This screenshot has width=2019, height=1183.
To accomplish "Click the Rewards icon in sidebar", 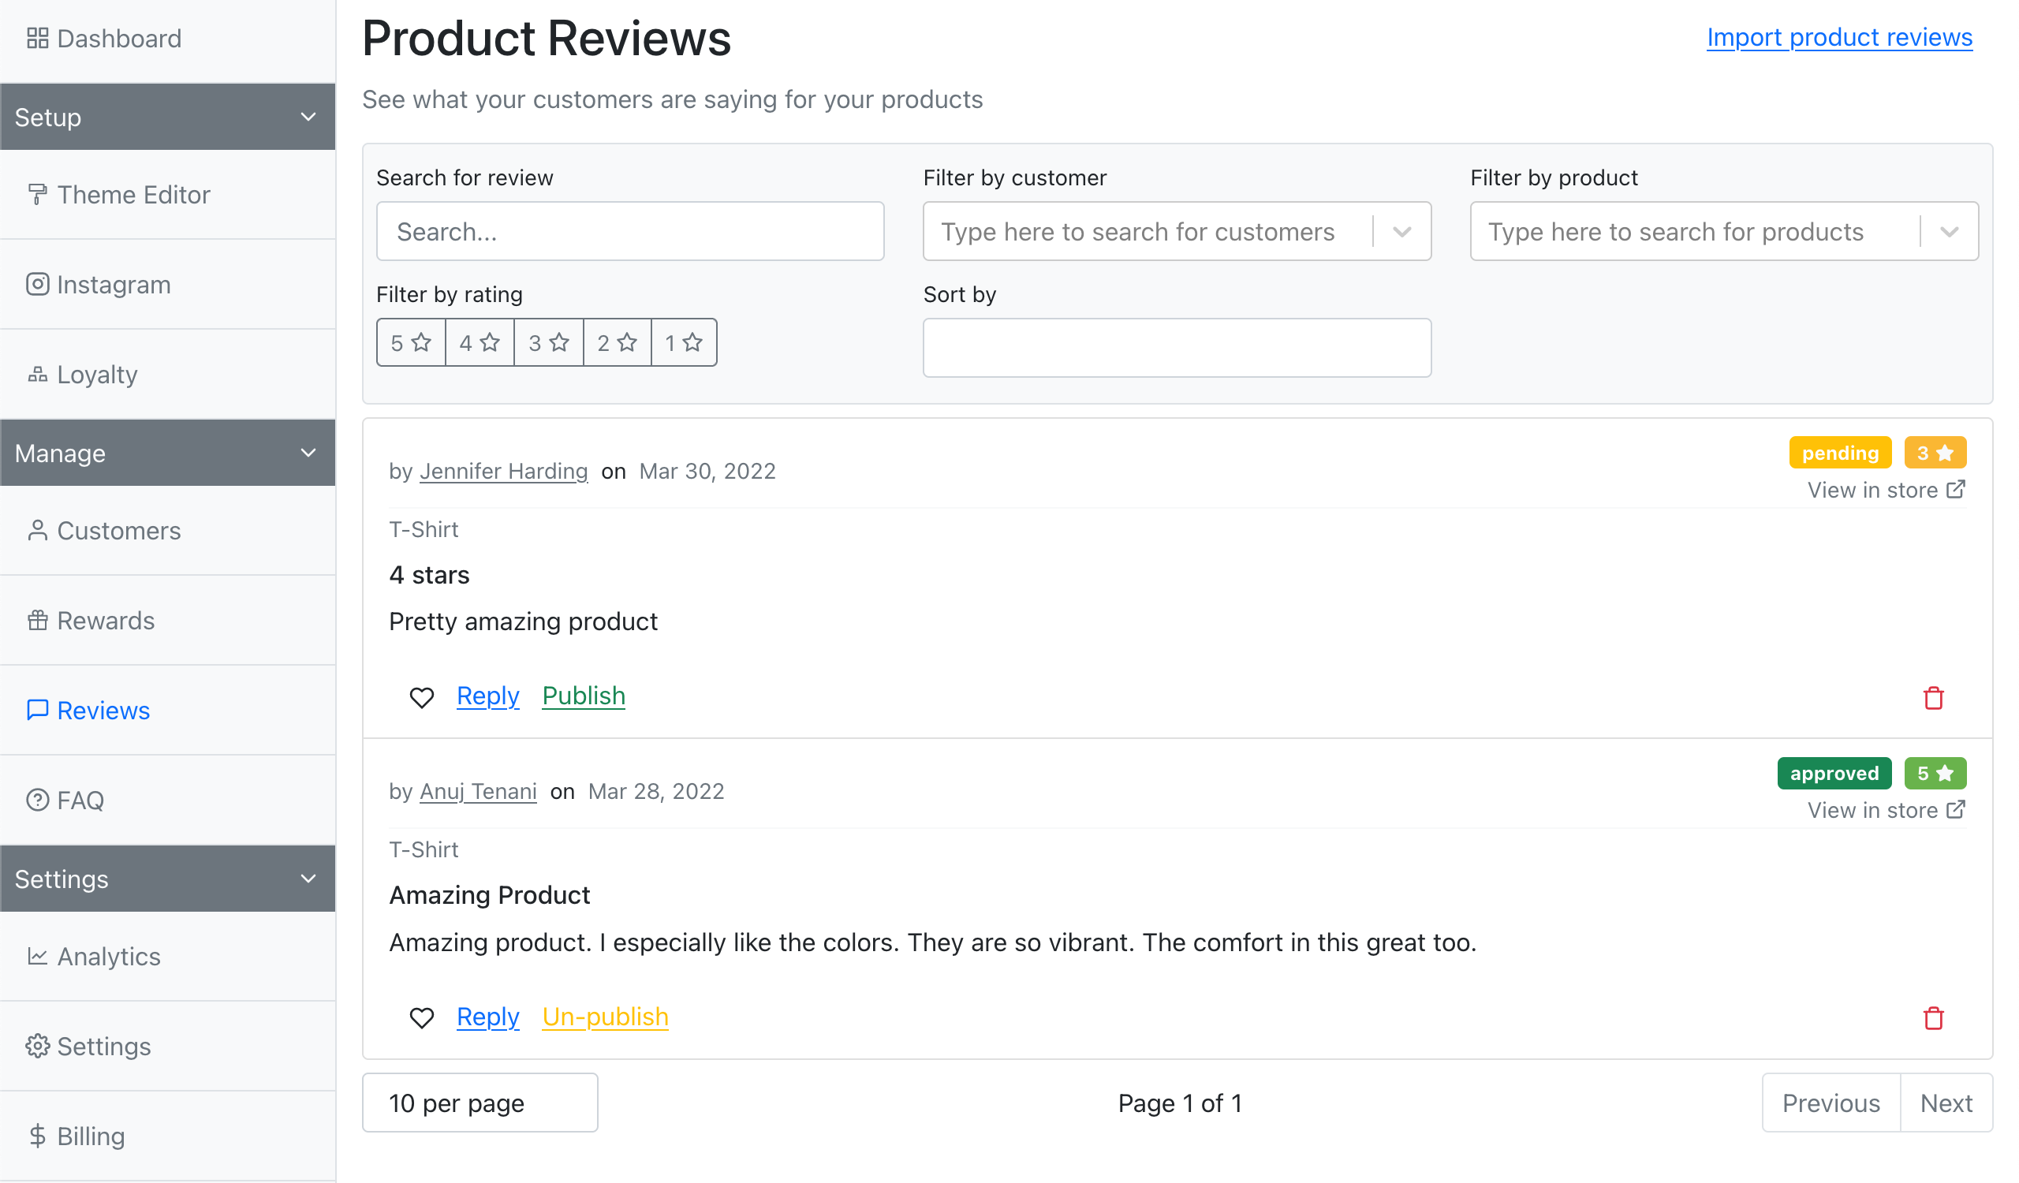I will point(38,620).
